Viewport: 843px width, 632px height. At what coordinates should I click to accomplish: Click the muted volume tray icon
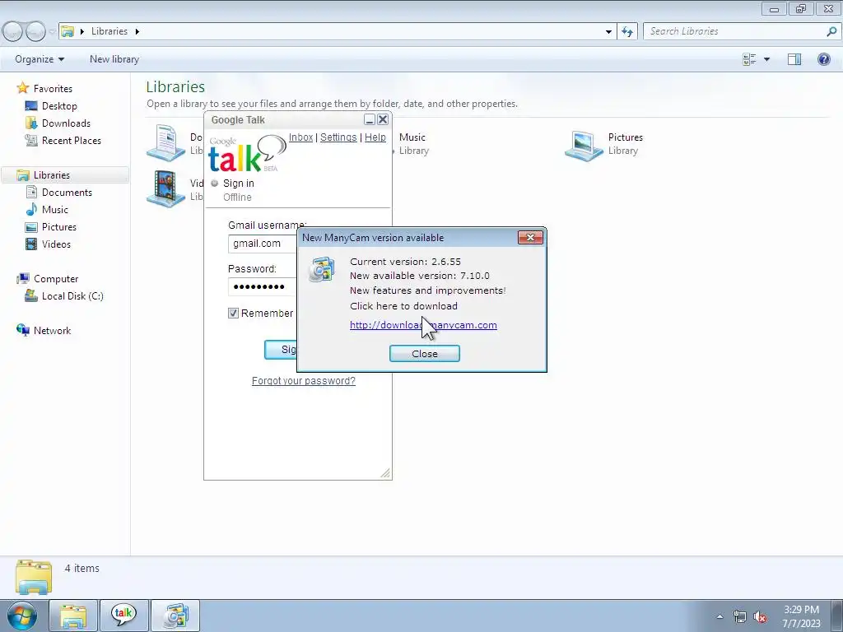tap(760, 616)
